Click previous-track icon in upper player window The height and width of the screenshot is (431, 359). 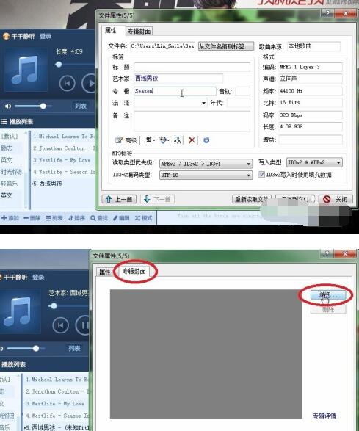(67, 83)
